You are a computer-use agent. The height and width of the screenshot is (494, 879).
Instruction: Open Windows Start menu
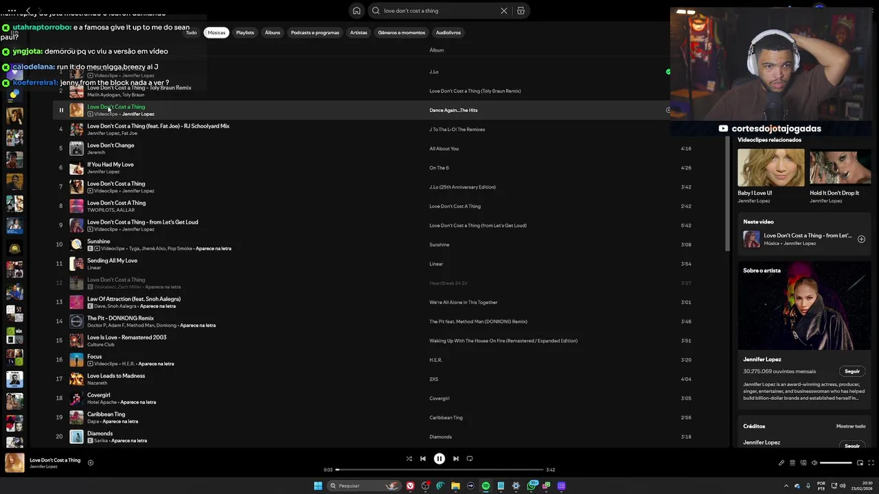tap(318, 486)
